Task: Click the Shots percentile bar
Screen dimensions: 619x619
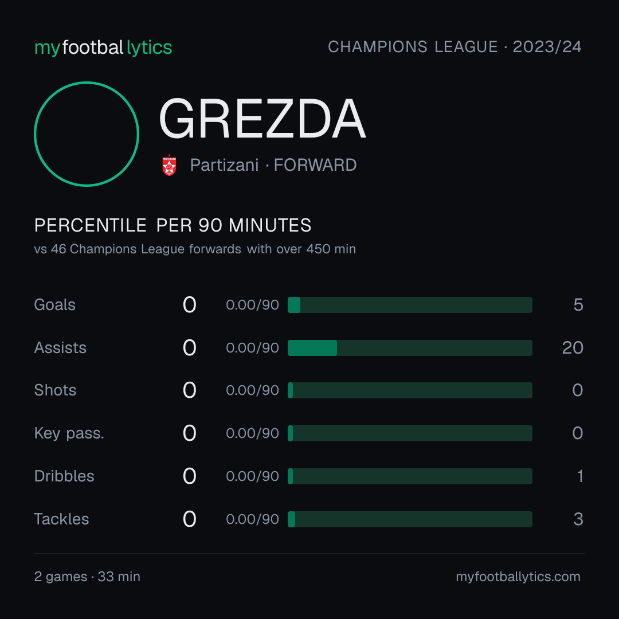Action: [x=410, y=390]
